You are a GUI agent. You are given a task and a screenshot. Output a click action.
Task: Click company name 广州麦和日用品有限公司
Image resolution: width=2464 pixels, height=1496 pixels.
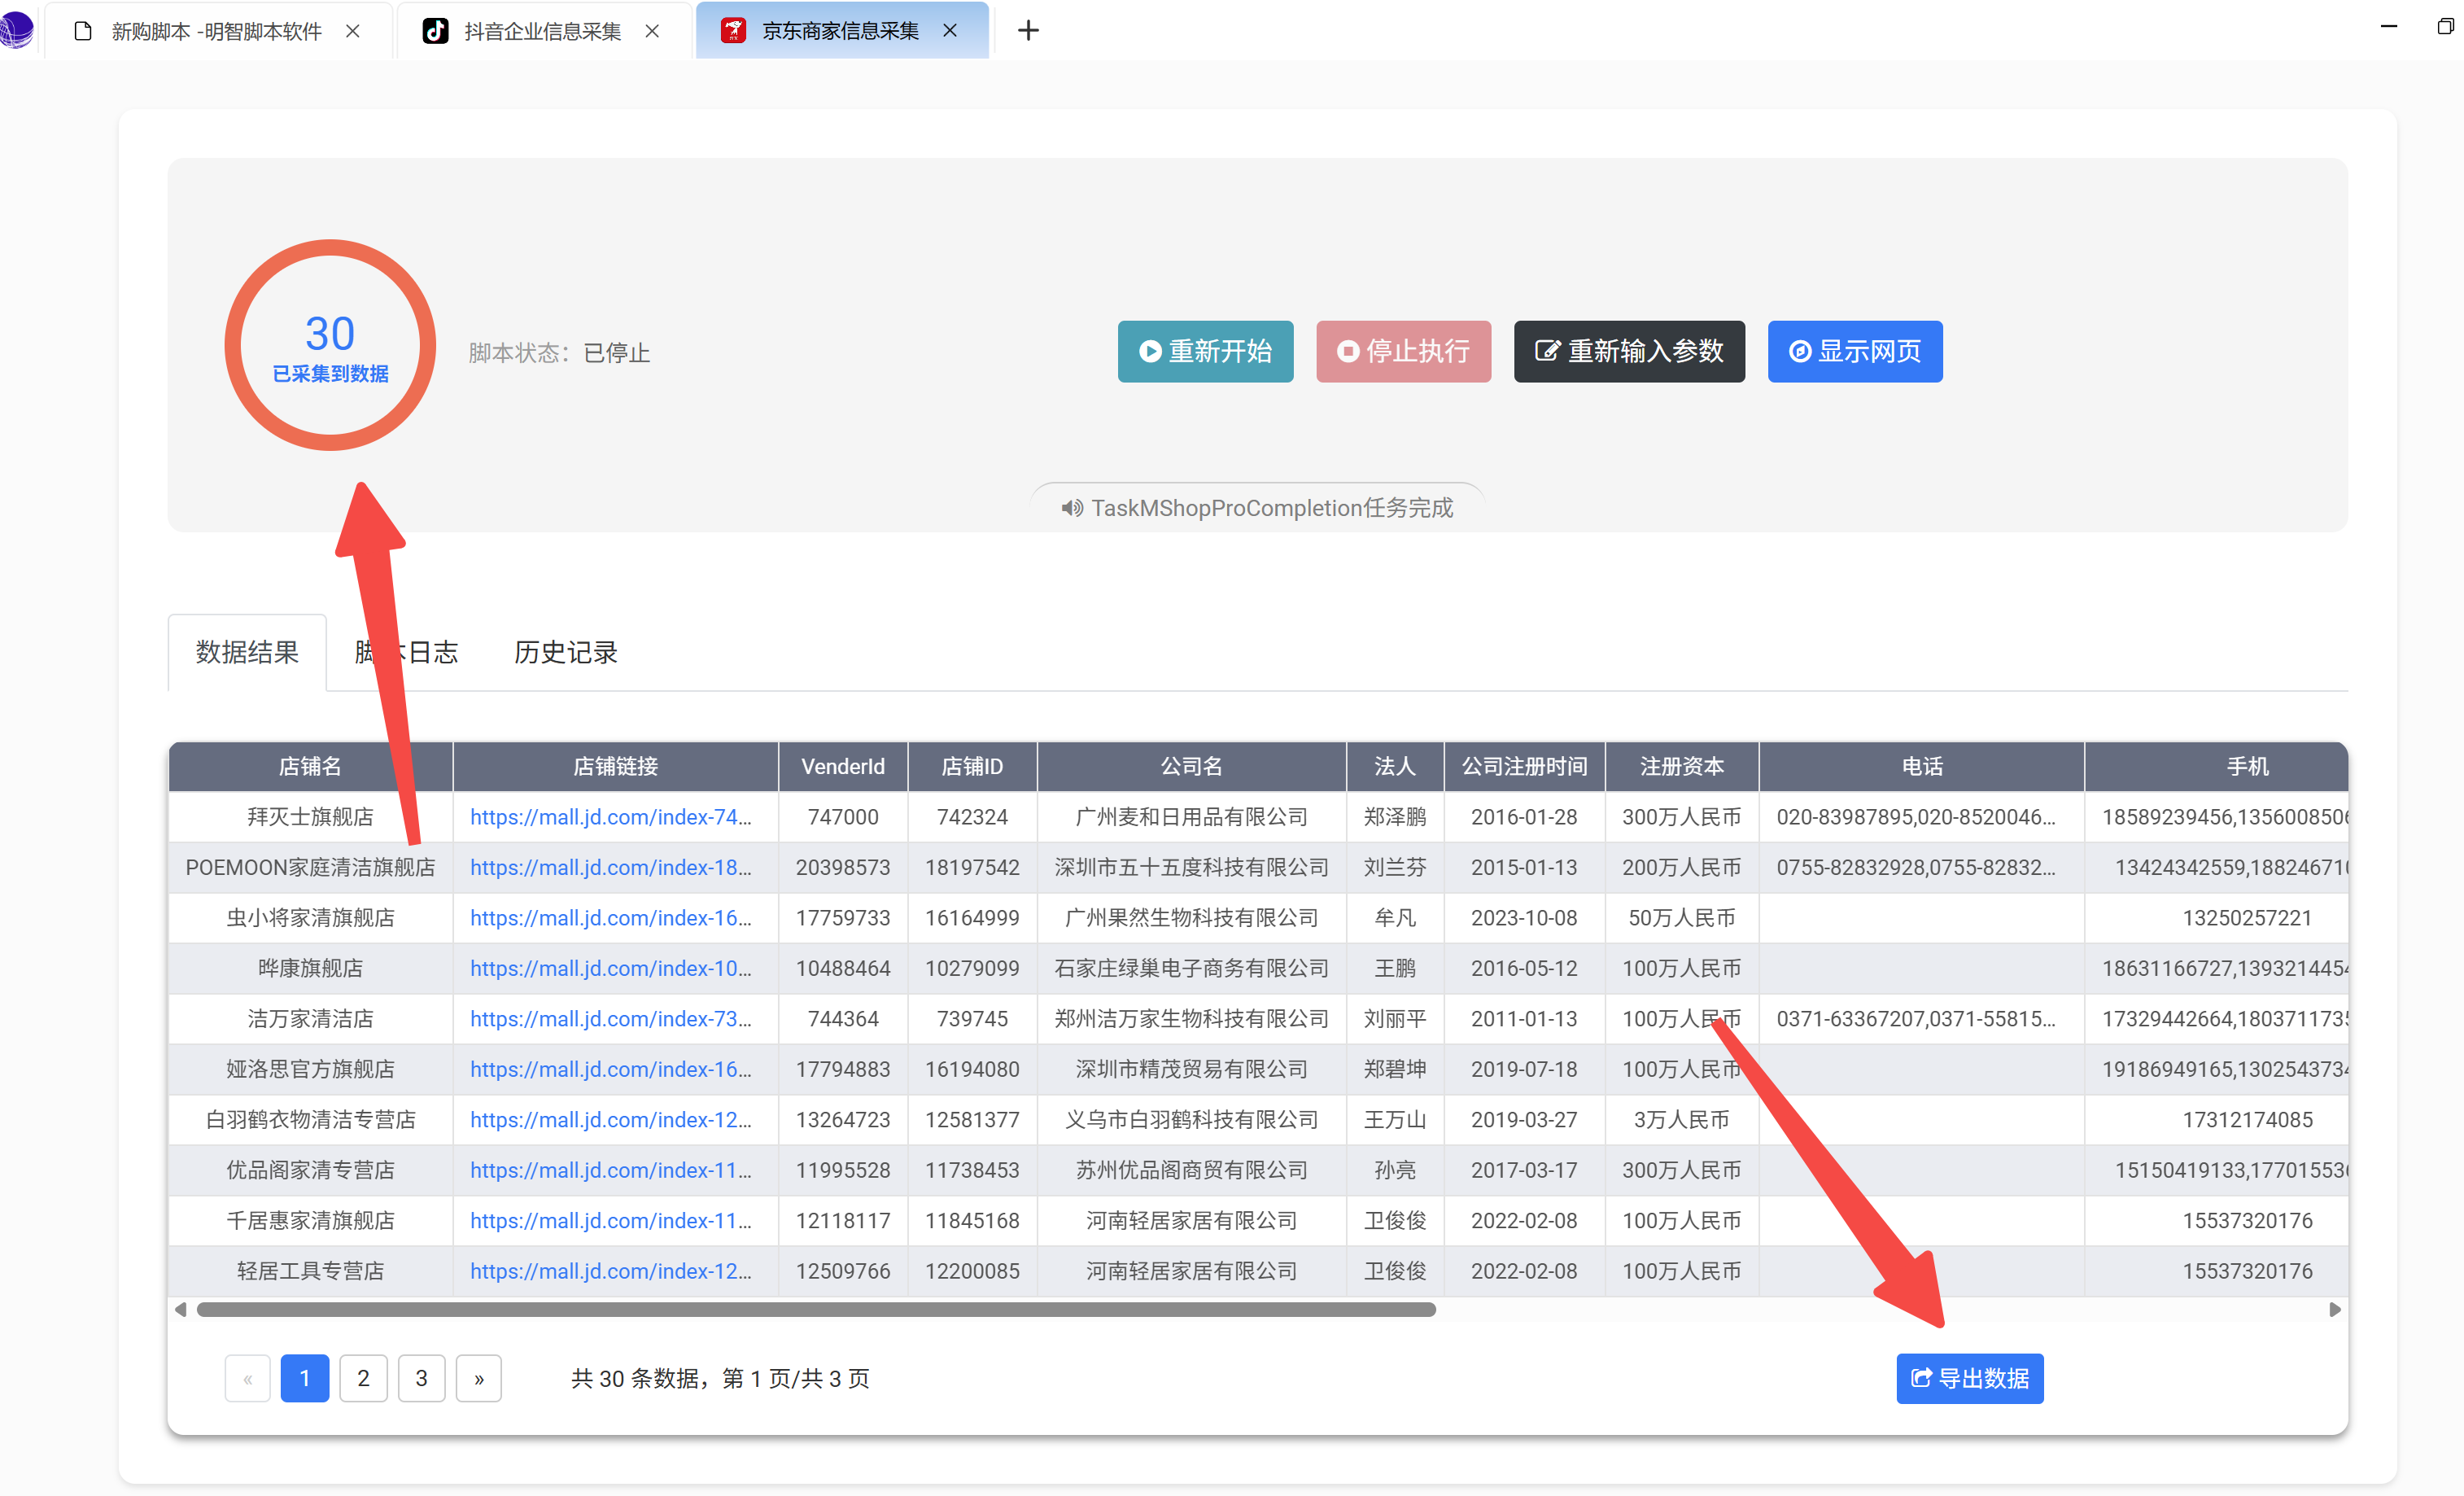1191,817
